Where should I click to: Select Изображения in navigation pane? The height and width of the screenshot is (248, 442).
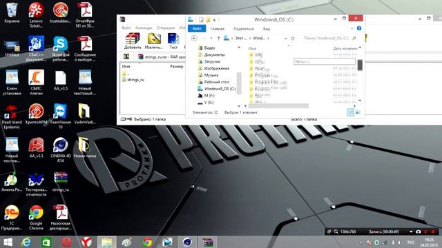[x=213, y=68]
